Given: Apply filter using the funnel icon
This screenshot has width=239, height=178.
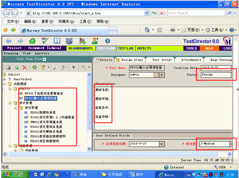Looking at the screenshot, I should pyautogui.click(x=43, y=67).
